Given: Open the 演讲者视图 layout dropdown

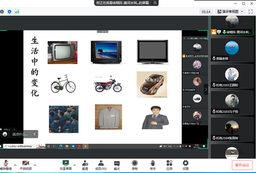Looking at the screenshot, I should (x=230, y=12).
